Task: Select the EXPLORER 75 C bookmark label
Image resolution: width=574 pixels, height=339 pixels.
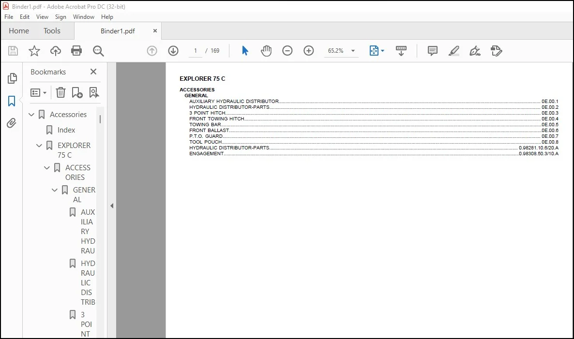Action: pyautogui.click(x=74, y=150)
